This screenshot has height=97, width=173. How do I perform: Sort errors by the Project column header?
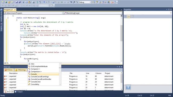click(107, 73)
